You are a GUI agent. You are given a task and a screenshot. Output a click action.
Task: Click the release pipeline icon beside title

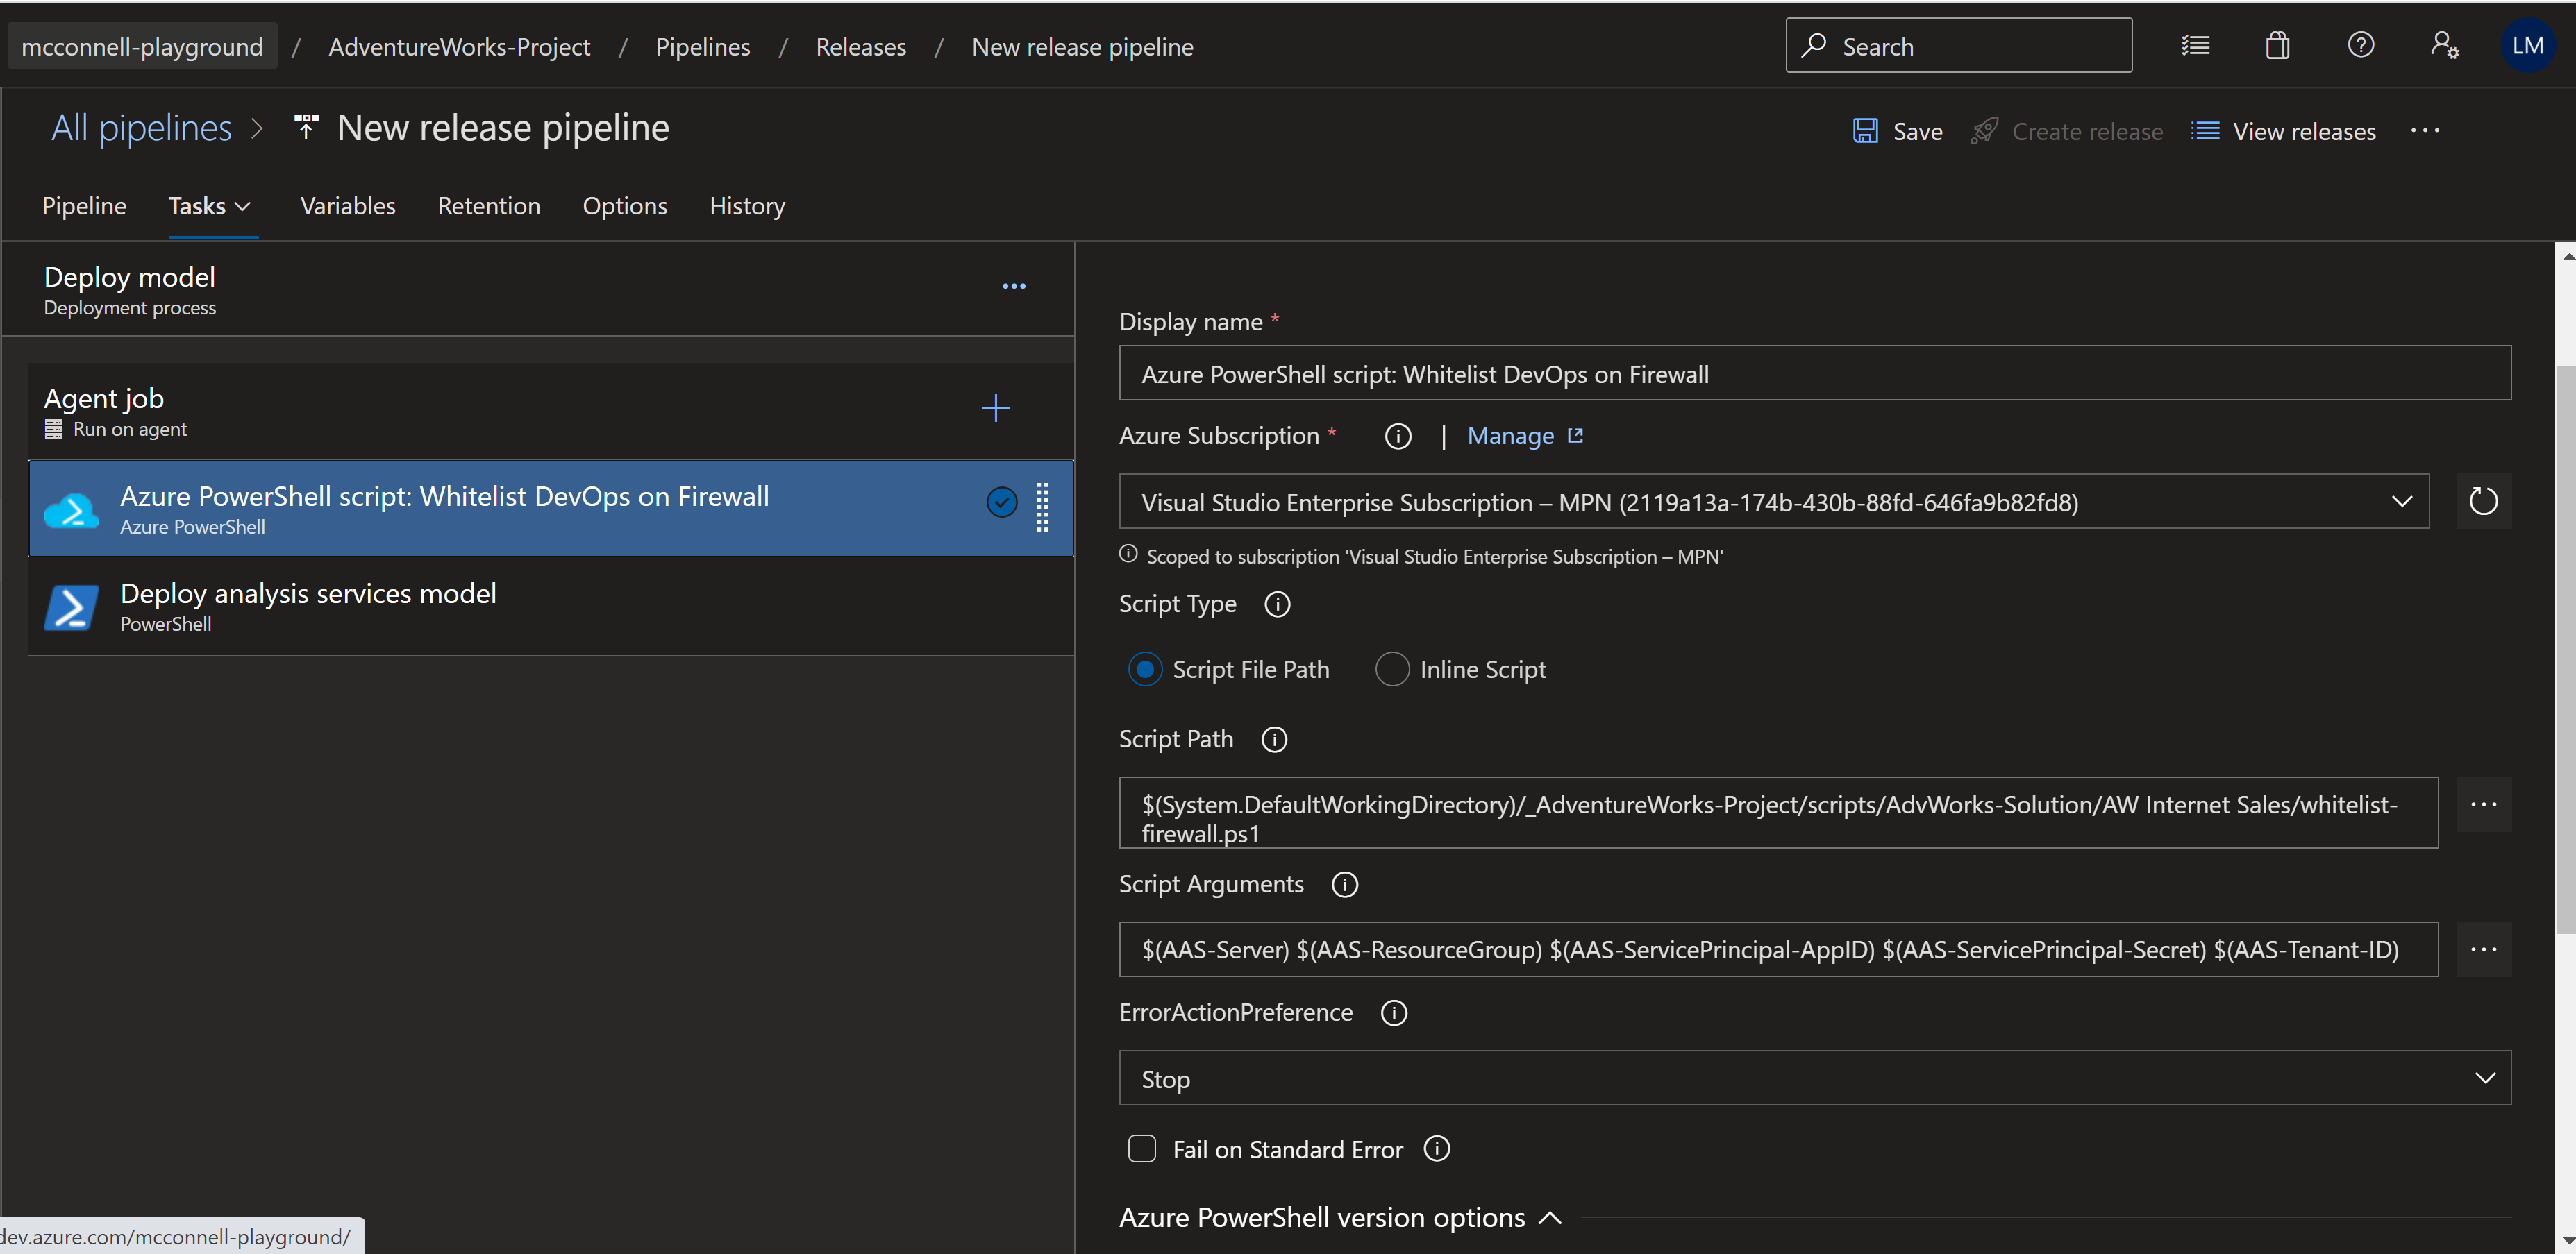pyautogui.click(x=306, y=128)
